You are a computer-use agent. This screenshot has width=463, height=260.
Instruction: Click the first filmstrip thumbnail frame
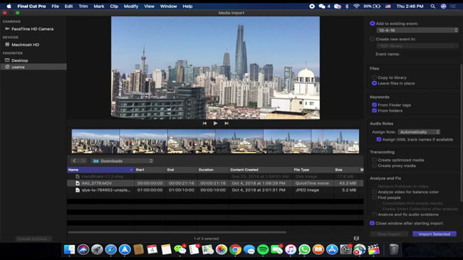pos(95,141)
